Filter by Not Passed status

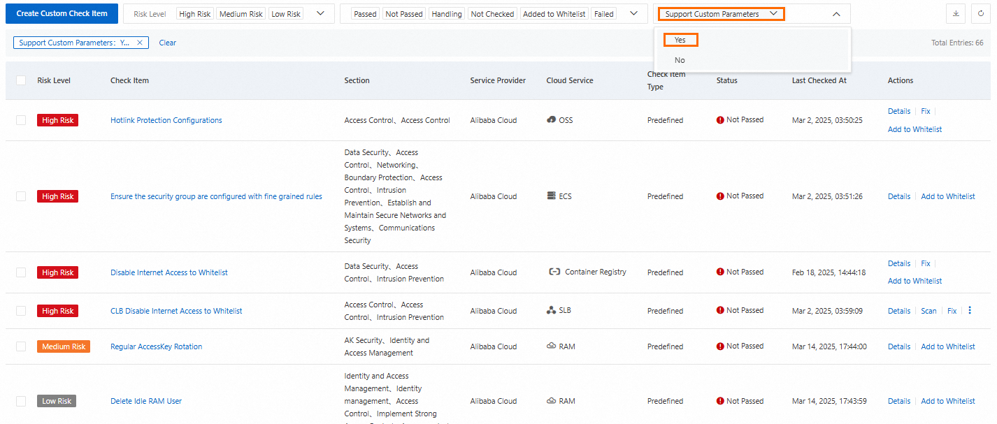[404, 14]
